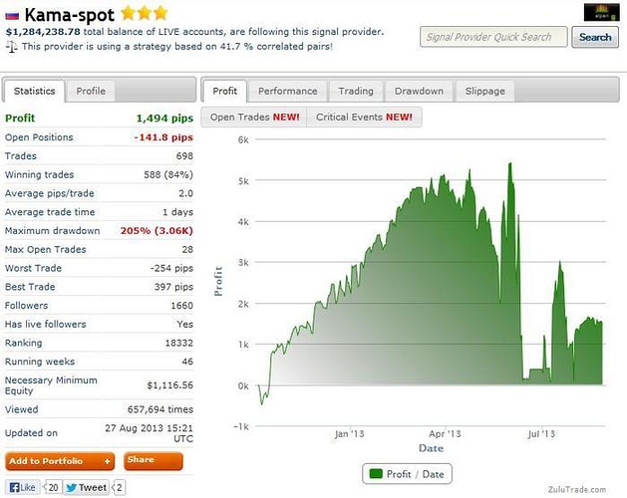This screenshot has height=498, width=627.
Task: Click the Ranking value 18332
Action: tap(179, 343)
